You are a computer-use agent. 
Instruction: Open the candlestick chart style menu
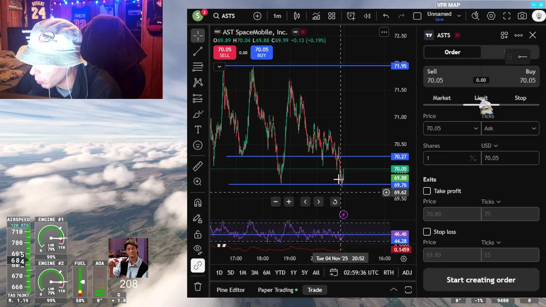(297, 16)
